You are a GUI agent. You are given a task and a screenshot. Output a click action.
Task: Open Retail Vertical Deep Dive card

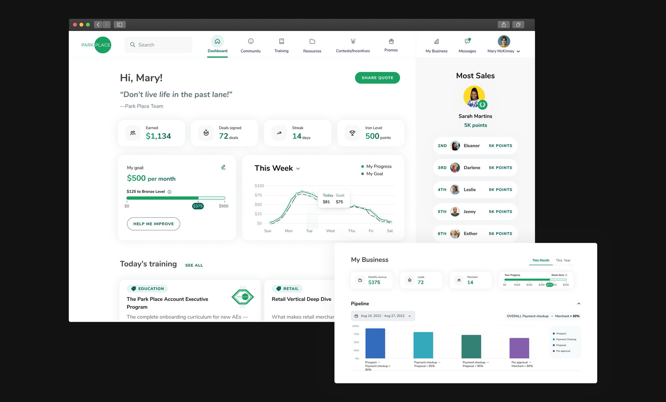(x=300, y=301)
